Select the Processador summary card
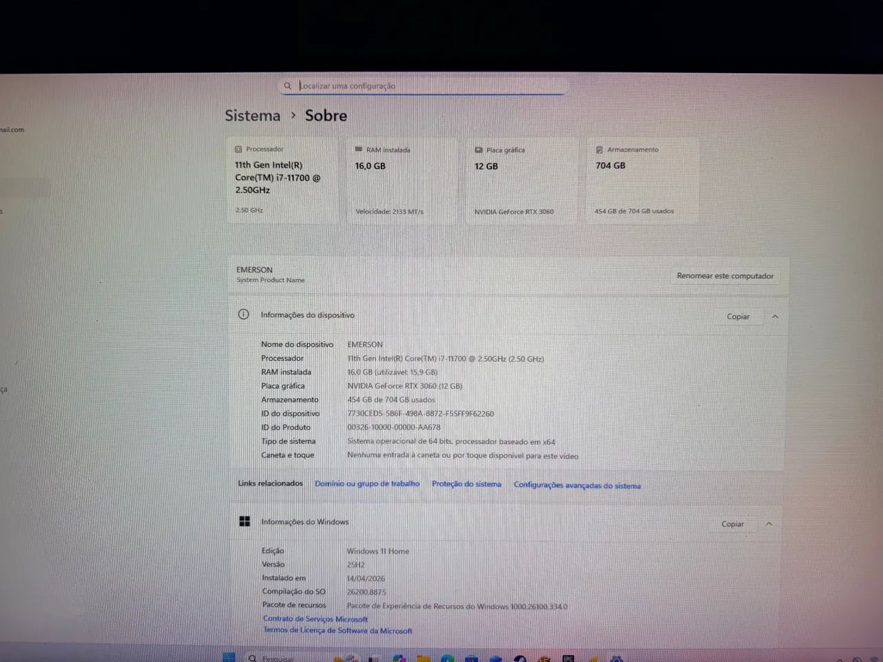The width and height of the screenshot is (883, 662). 283,180
